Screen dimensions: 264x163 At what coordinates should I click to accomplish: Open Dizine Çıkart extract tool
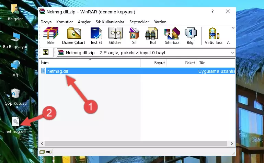73,36
